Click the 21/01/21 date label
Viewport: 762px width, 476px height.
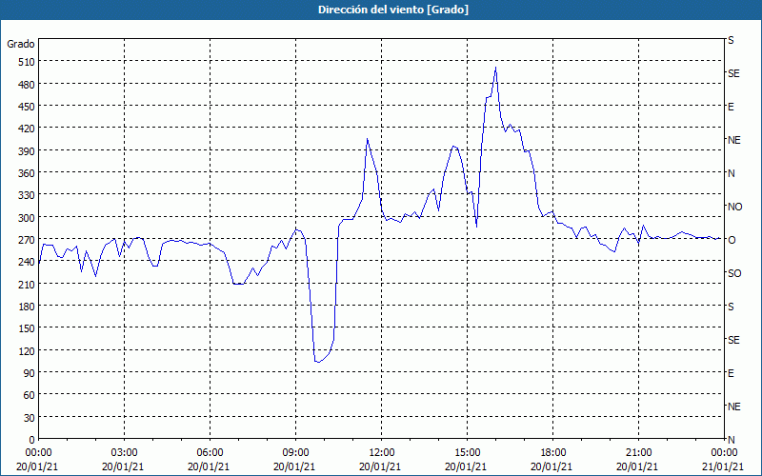click(723, 466)
